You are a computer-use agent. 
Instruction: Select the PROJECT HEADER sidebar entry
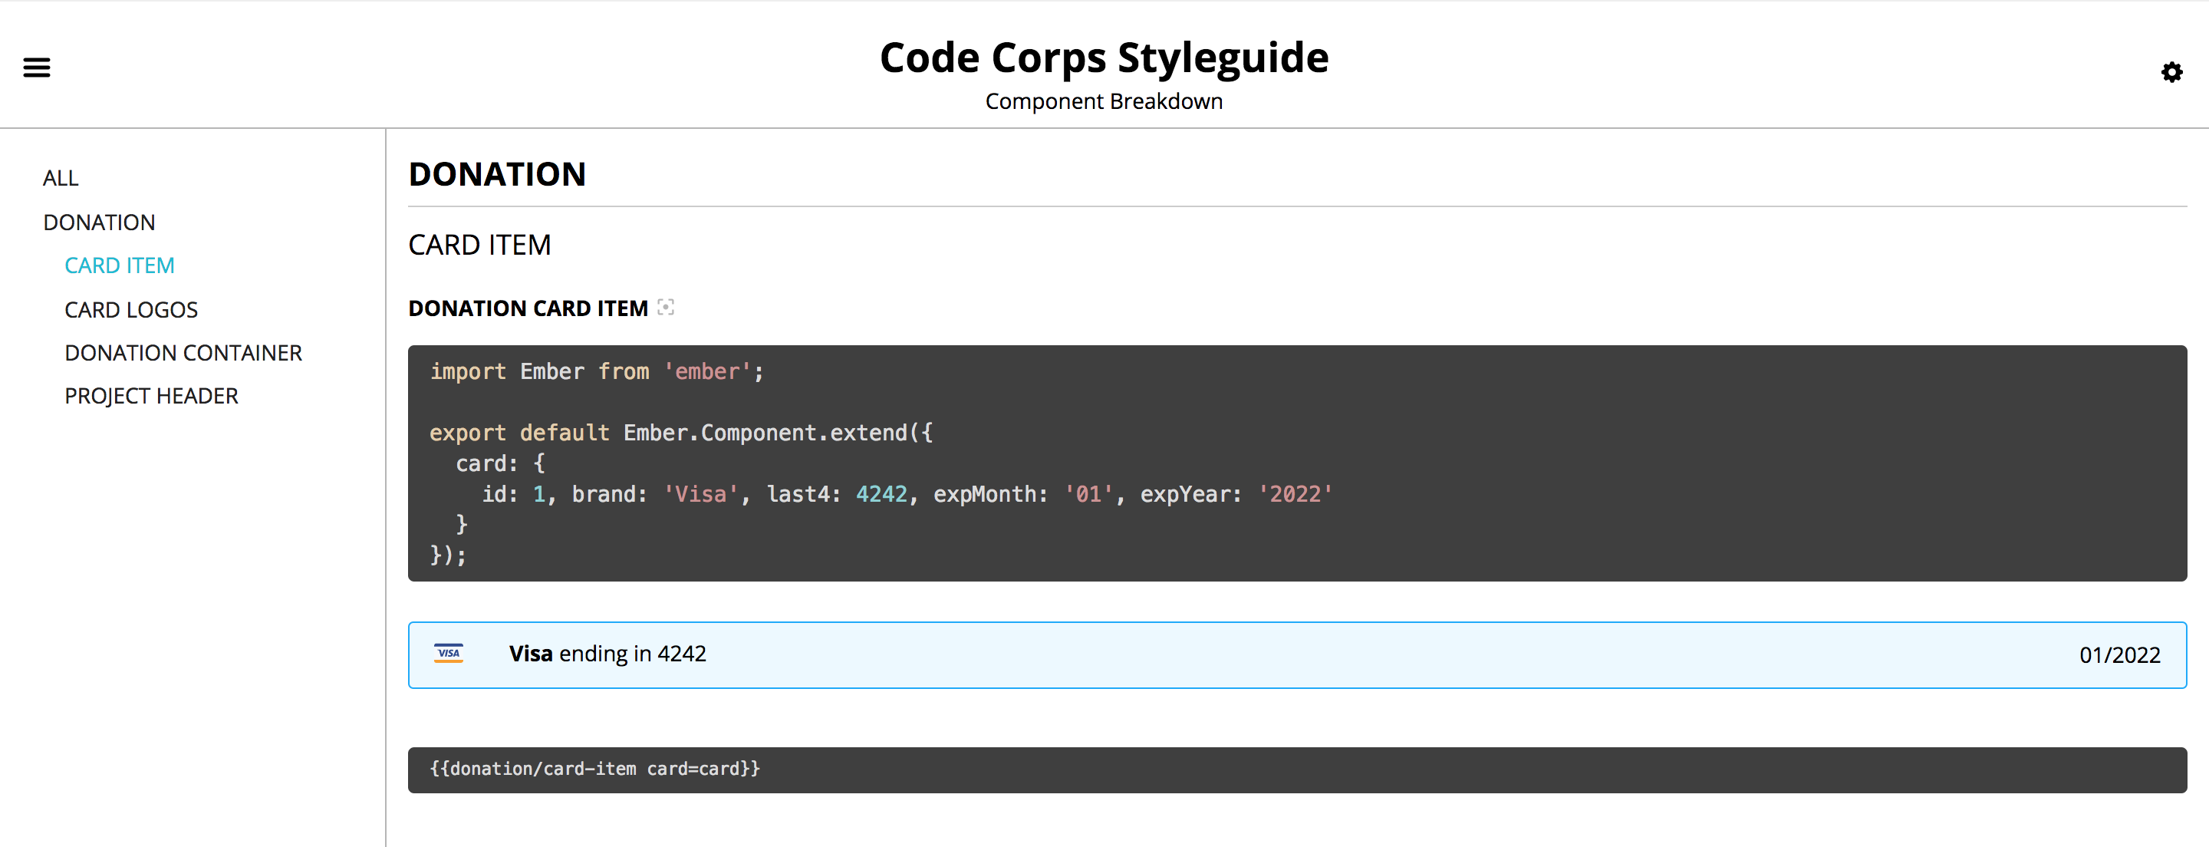pos(151,397)
